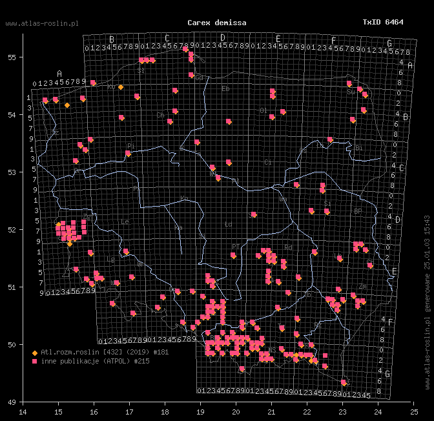
Task: Click grid column letter B at top
Action: (x=112, y=39)
